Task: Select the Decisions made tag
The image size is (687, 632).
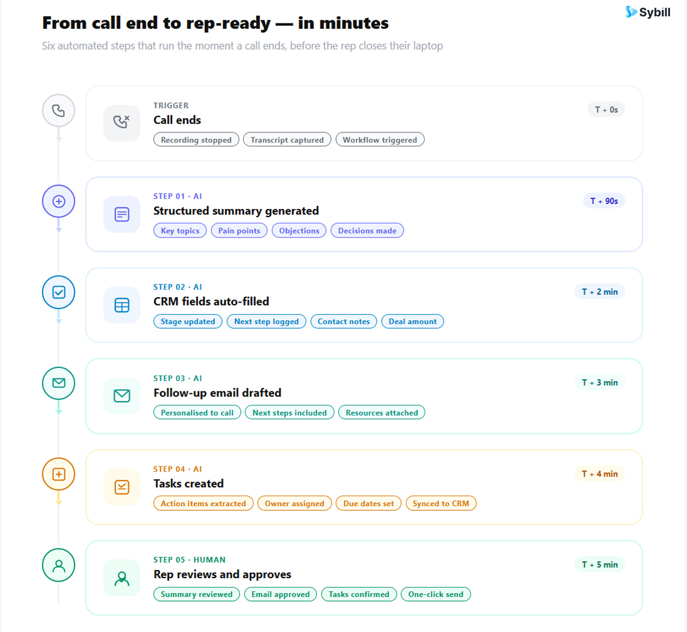Action: tap(367, 231)
